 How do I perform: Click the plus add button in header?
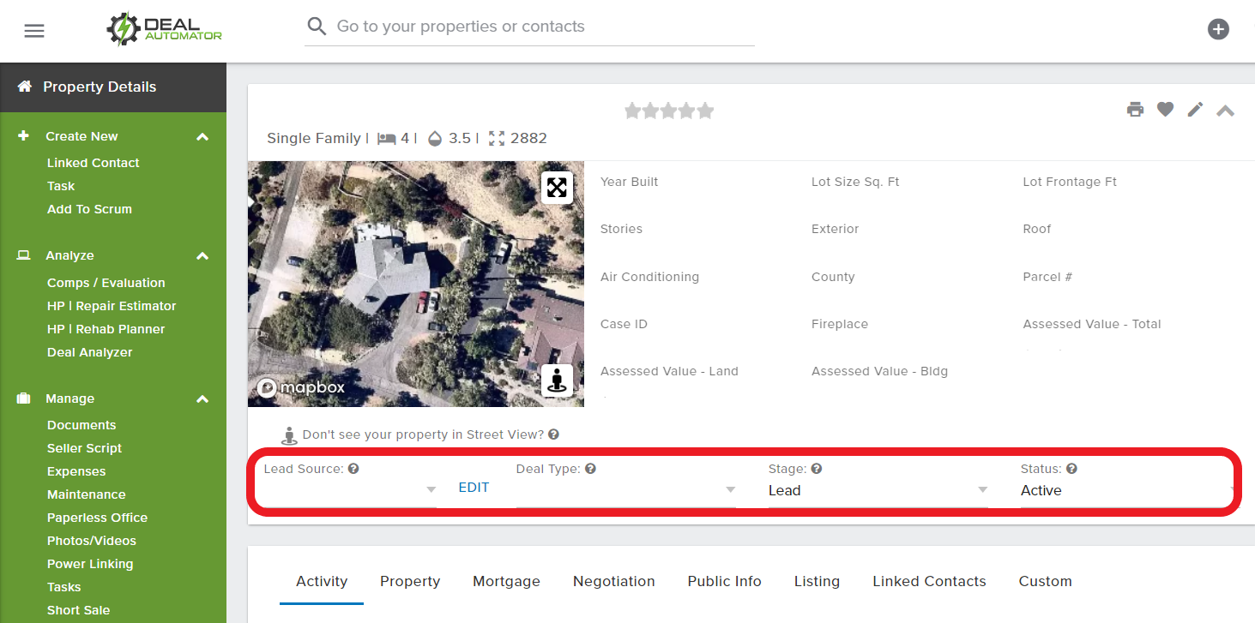pyautogui.click(x=1218, y=29)
